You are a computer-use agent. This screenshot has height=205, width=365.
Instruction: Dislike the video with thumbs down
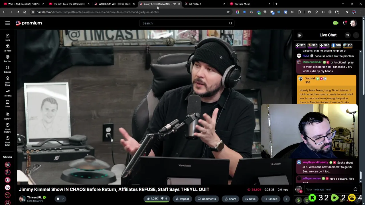click(164, 199)
